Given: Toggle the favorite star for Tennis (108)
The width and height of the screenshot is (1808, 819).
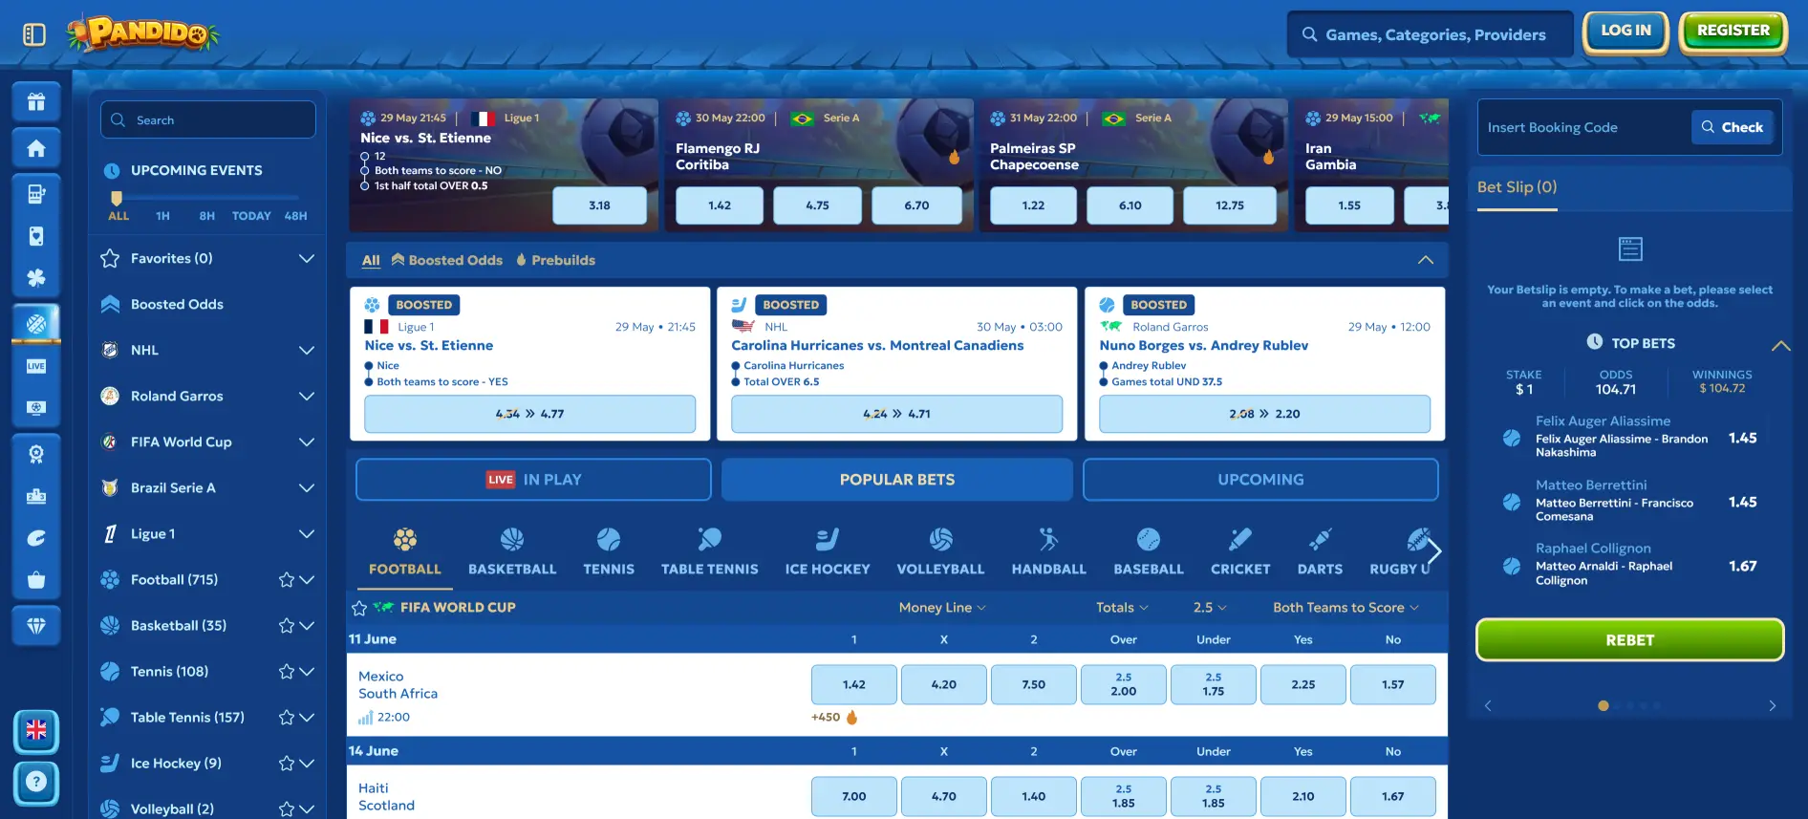Looking at the screenshot, I should (x=286, y=672).
